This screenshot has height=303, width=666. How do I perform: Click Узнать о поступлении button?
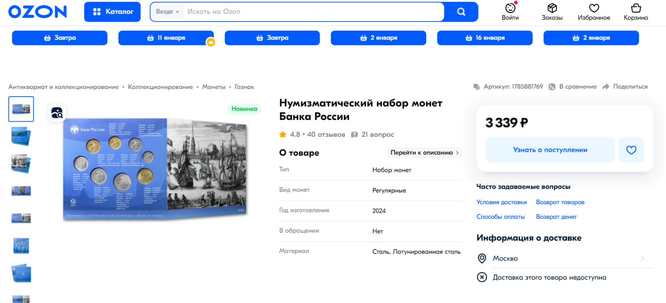(x=550, y=150)
